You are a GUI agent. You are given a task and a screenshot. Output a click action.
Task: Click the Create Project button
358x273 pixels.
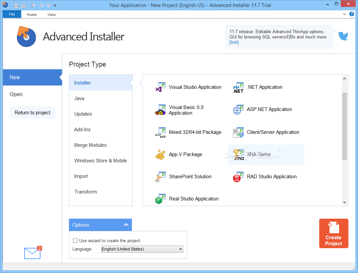point(333,233)
